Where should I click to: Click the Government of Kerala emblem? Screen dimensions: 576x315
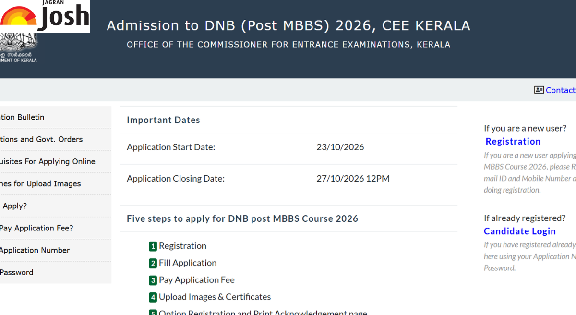(x=18, y=48)
